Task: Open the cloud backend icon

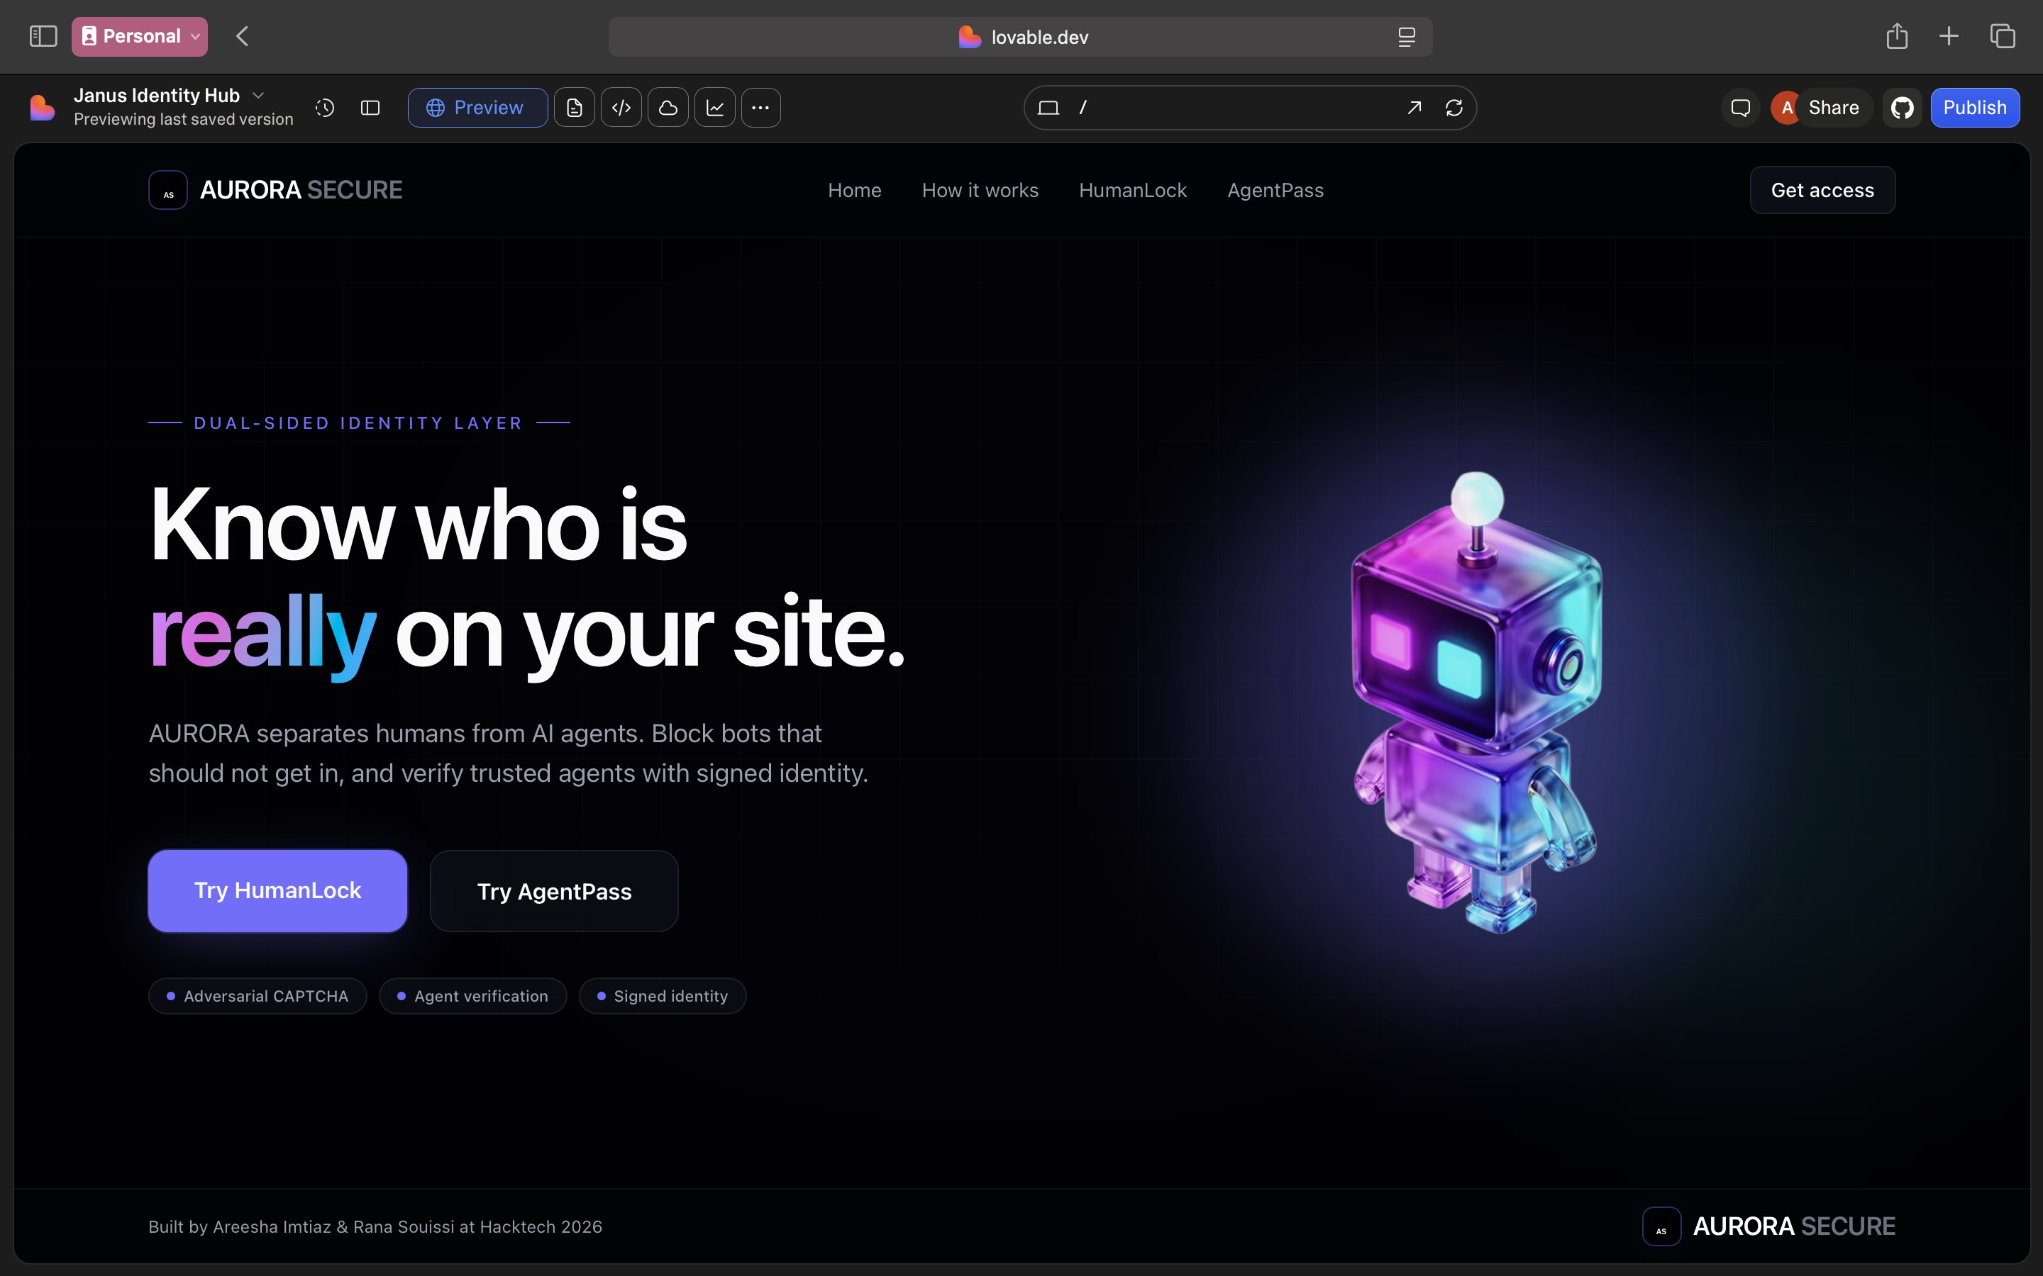Action: (668, 108)
